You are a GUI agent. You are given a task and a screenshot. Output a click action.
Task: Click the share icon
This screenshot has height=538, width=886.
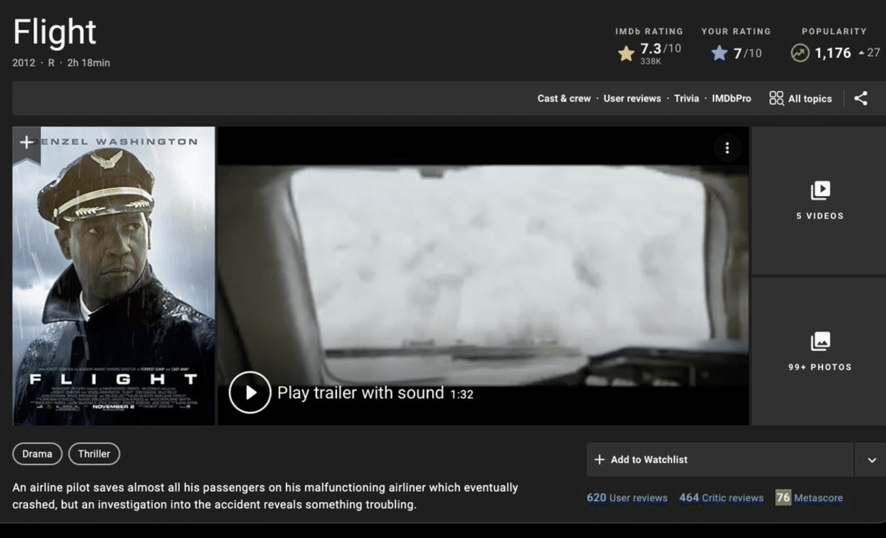pyautogui.click(x=861, y=98)
